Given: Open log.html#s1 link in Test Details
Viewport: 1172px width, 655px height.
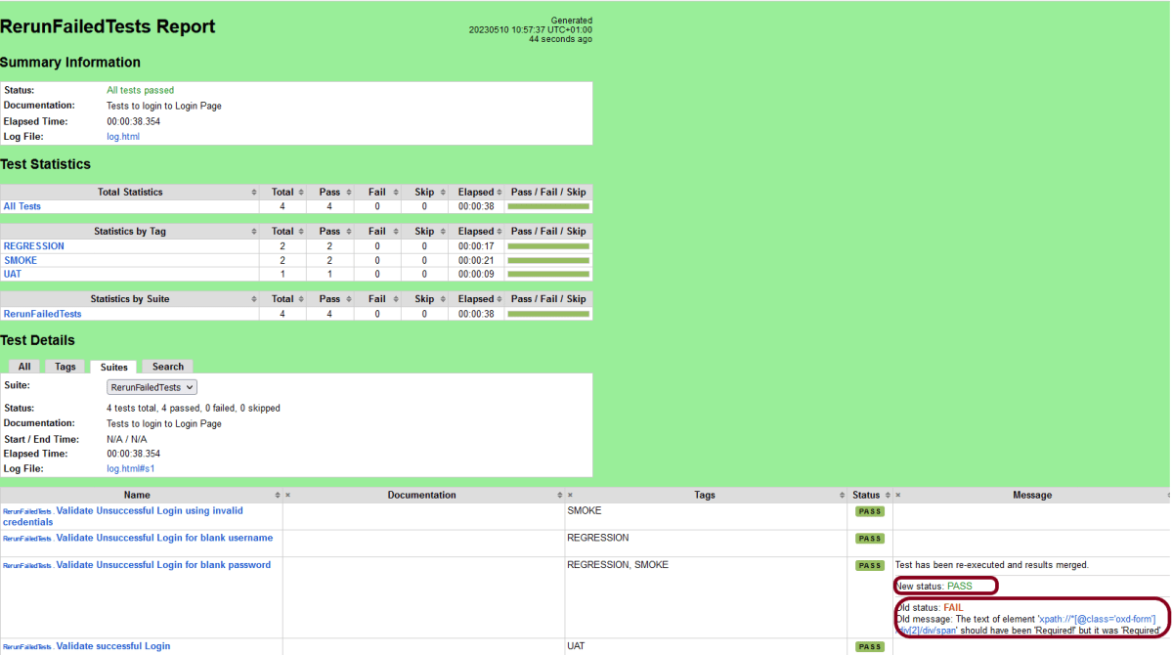Looking at the screenshot, I should (130, 469).
